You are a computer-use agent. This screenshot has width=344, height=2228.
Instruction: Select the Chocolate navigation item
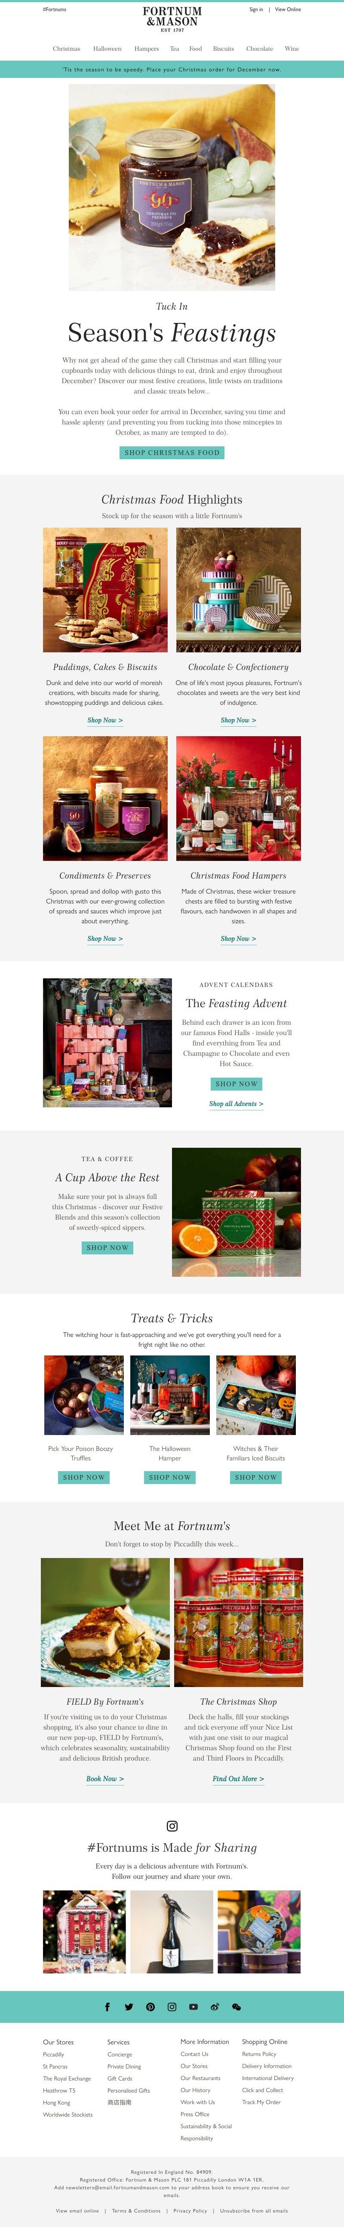tap(259, 49)
